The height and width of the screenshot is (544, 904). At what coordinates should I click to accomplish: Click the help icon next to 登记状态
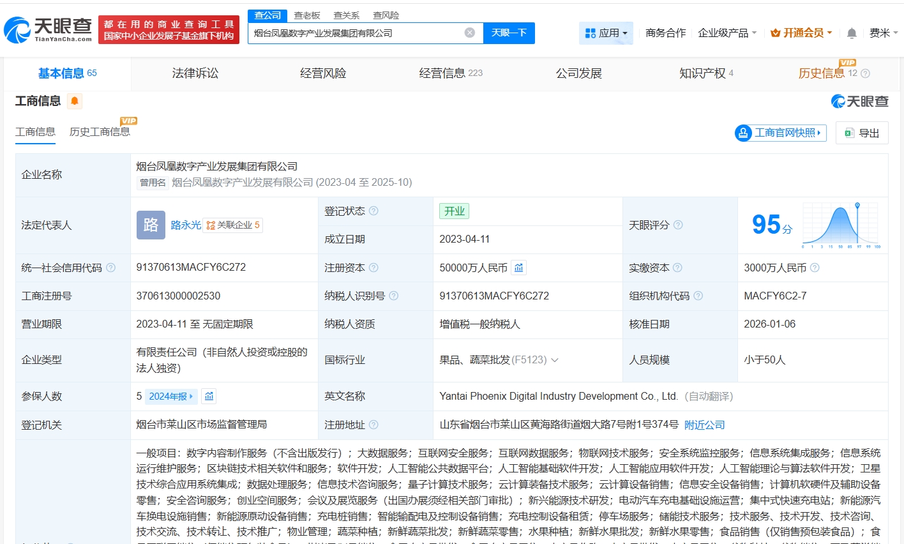coord(374,211)
